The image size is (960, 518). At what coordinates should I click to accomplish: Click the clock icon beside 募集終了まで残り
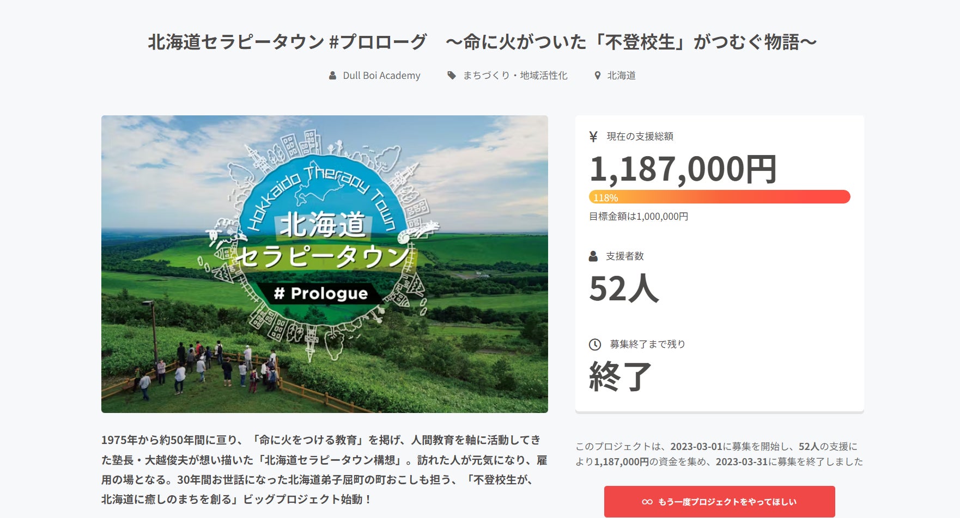point(595,344)
